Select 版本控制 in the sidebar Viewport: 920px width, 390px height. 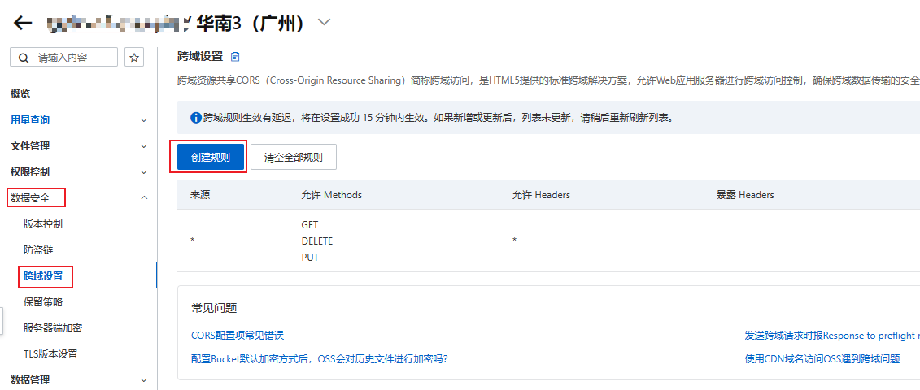click(x=43, y=224)
